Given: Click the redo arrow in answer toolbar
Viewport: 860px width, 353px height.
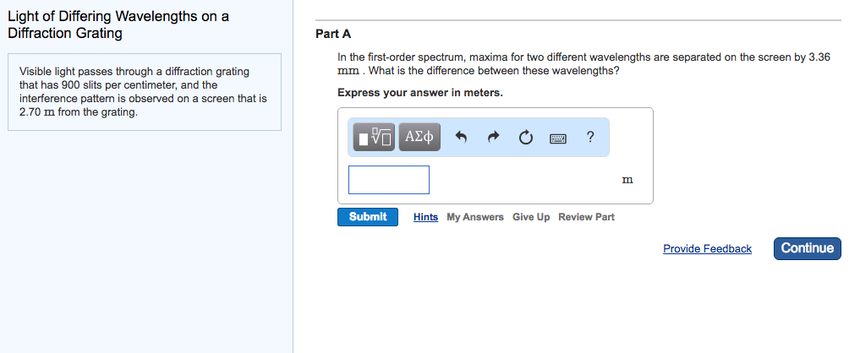Looking at the screenshot, I should click(494, 137).
